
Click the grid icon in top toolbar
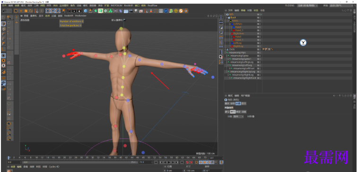pyautogui.click(x=161, y=11)
